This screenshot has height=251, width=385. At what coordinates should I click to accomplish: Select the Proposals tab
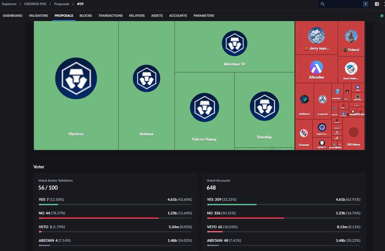64,16
